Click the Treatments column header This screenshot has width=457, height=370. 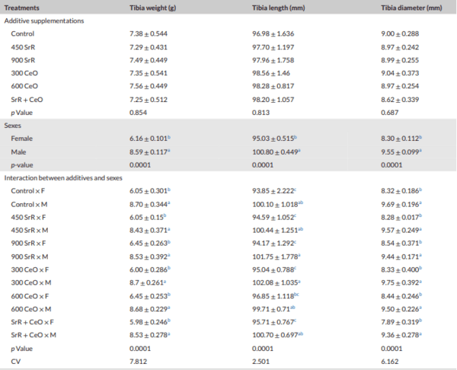[21, 8]
